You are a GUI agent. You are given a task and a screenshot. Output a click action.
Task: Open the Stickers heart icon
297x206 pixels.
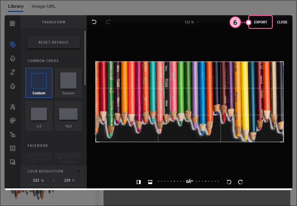[12, 121]
